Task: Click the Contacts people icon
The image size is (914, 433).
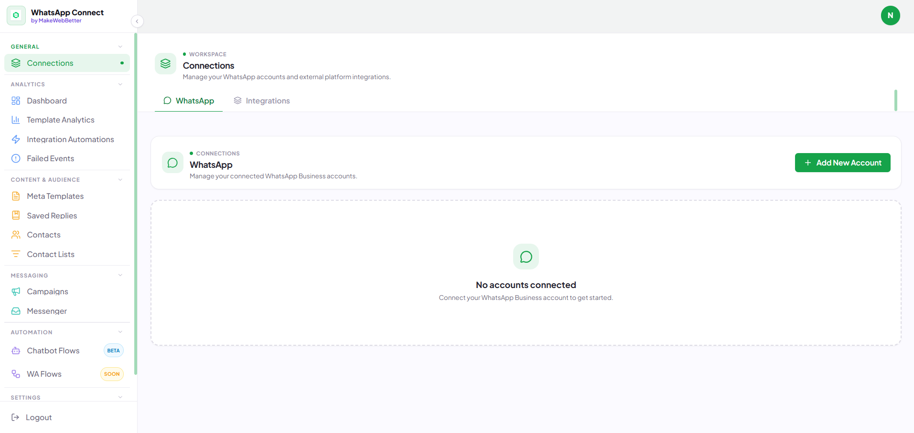Action: (16, 235)
